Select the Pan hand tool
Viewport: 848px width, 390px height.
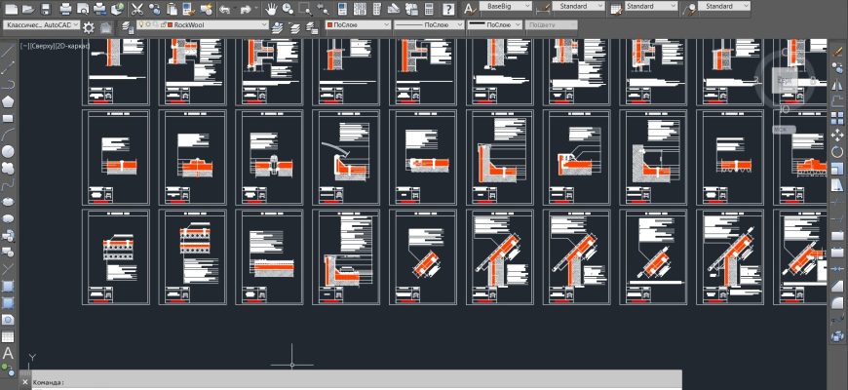coord(272,8)
